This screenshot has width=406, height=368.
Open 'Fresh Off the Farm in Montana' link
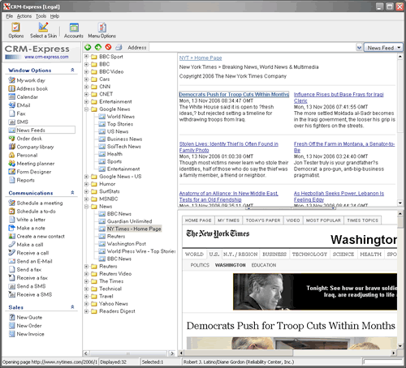(344, 148)
